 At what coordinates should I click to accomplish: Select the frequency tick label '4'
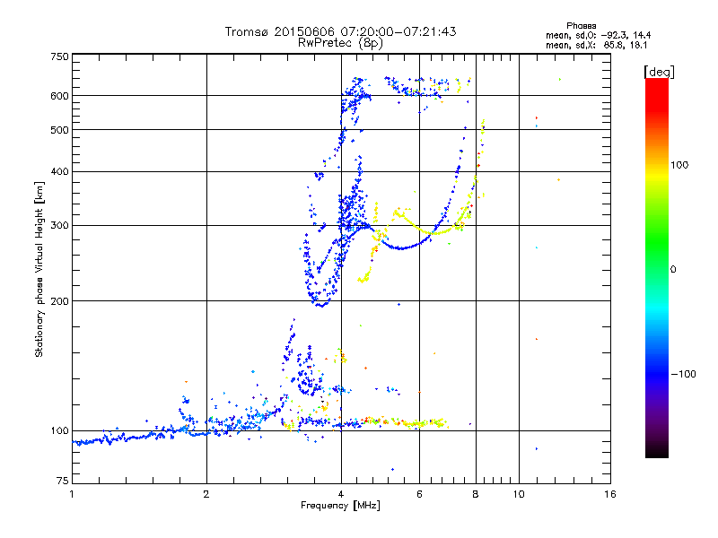(341, 494)
